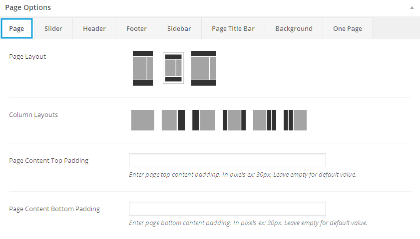The width and height of the screenshot is (420, 239).
Task: Open the Header tab
Action: [94, 28]
